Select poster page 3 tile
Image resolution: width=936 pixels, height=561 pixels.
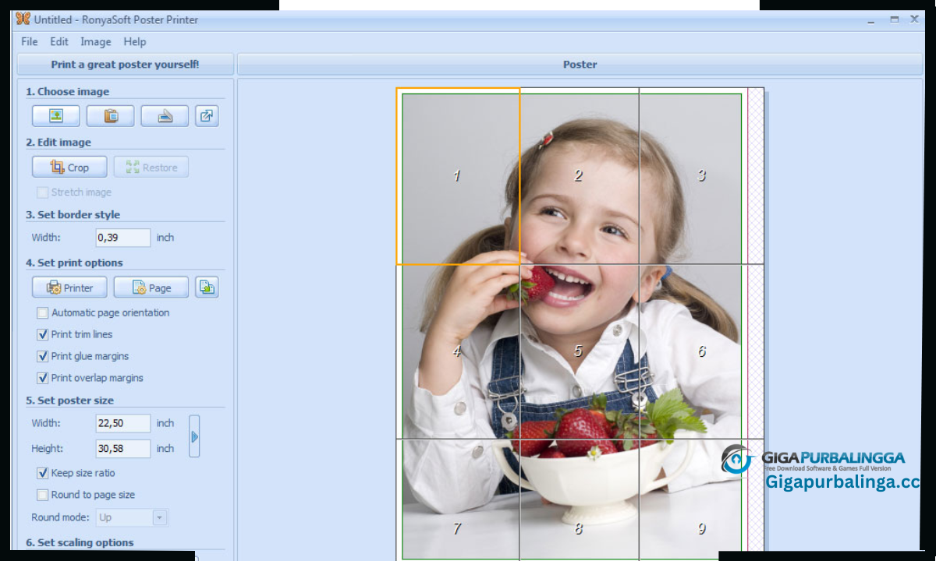pos(701,176)
